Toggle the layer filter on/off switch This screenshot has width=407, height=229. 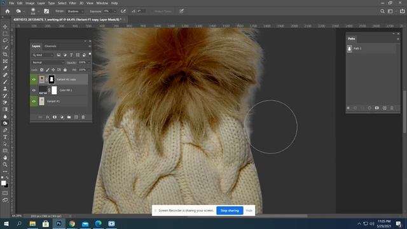point(90,54)
